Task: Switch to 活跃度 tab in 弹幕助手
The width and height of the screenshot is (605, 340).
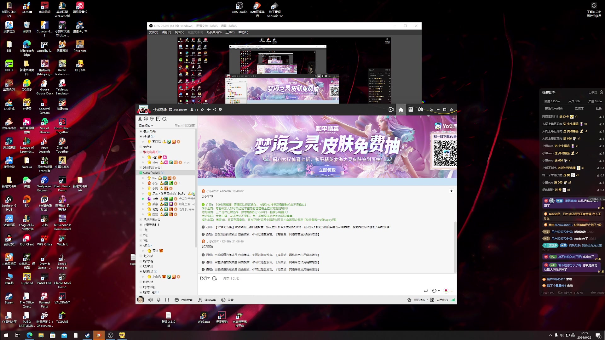Action: (x=579, y=108)
